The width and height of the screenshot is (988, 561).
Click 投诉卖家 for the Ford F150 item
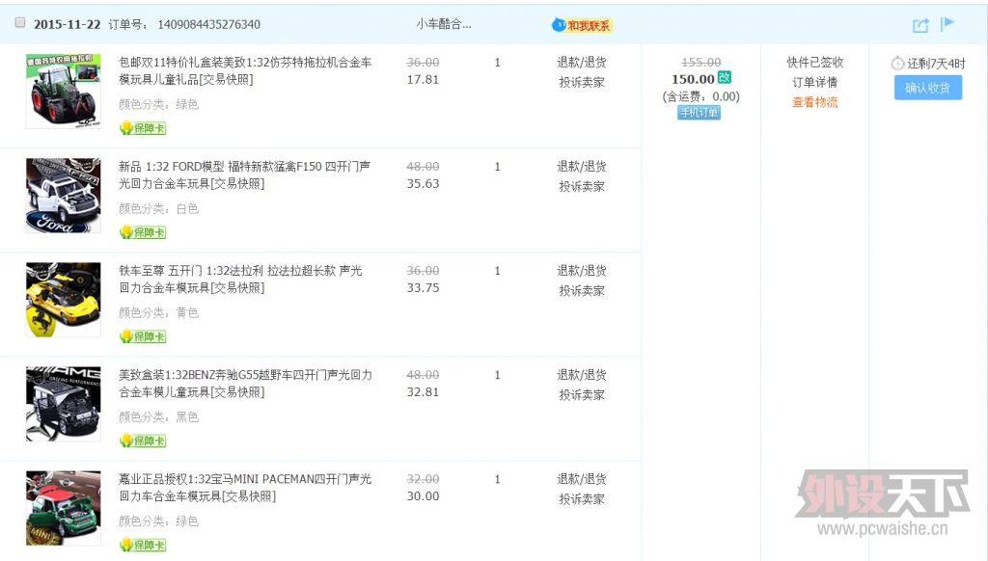click(x=582, y=187)
